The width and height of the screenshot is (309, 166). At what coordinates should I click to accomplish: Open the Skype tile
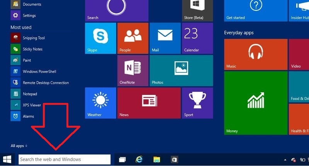click(100, 38)
